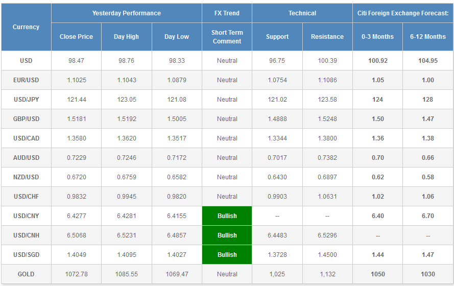This screenshot has width=454, height=286.
Task: Click the green Bullish cell for USD/CNY
Action: point(227,216)
